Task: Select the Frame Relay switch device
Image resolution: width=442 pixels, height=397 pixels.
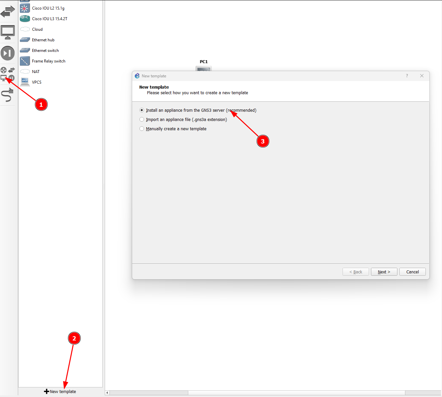Action: [49, 61]
